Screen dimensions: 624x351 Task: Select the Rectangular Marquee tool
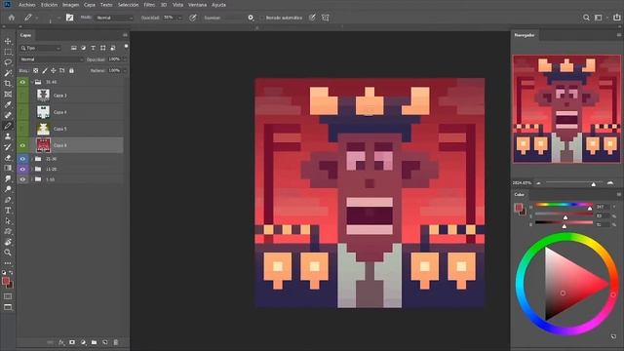8,52
